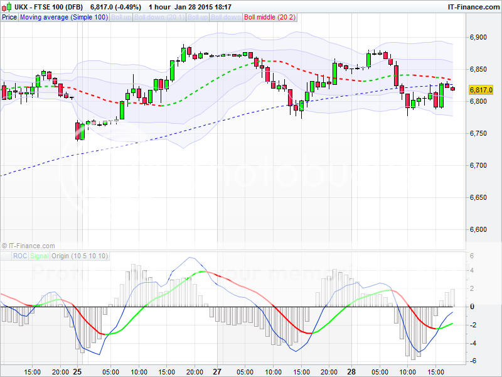Open the Origin (10 5 10 10) settings label
This screenshot has width=502, height=377.
click(80, 256)
